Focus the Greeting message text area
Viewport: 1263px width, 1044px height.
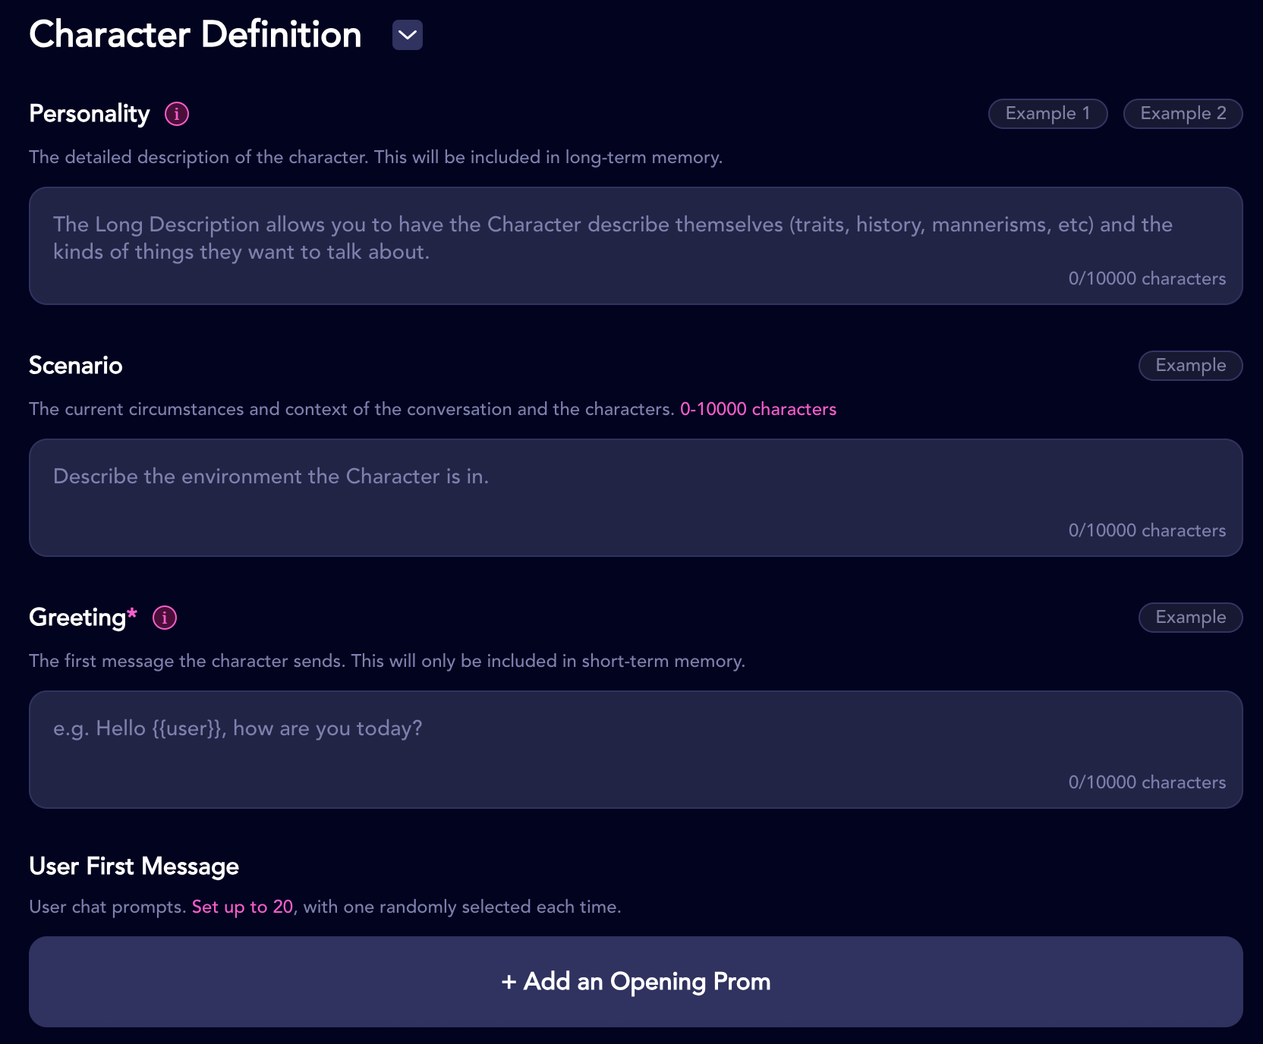click(636, 750)
